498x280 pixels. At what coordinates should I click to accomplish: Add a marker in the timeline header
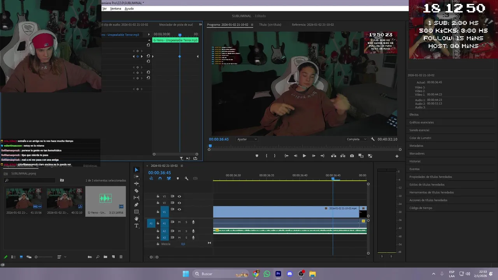pos(178,178)
